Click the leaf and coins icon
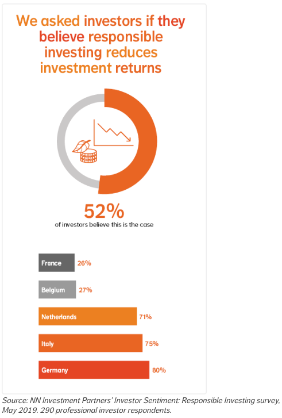Viewport: 282px width, 418px height. (x=85, y=151)
